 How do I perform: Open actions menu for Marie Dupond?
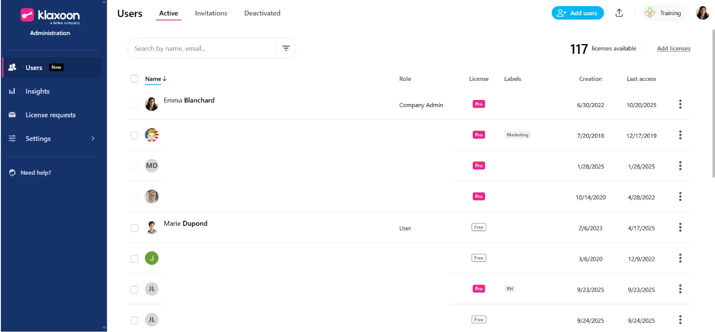click(x=680, y=227)
